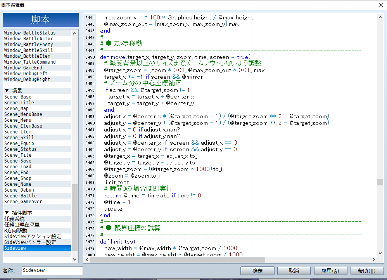Select the 任務系統 plugin script
Image resolution: width=387 pixels, height=280 pixels.
[38, 219]
